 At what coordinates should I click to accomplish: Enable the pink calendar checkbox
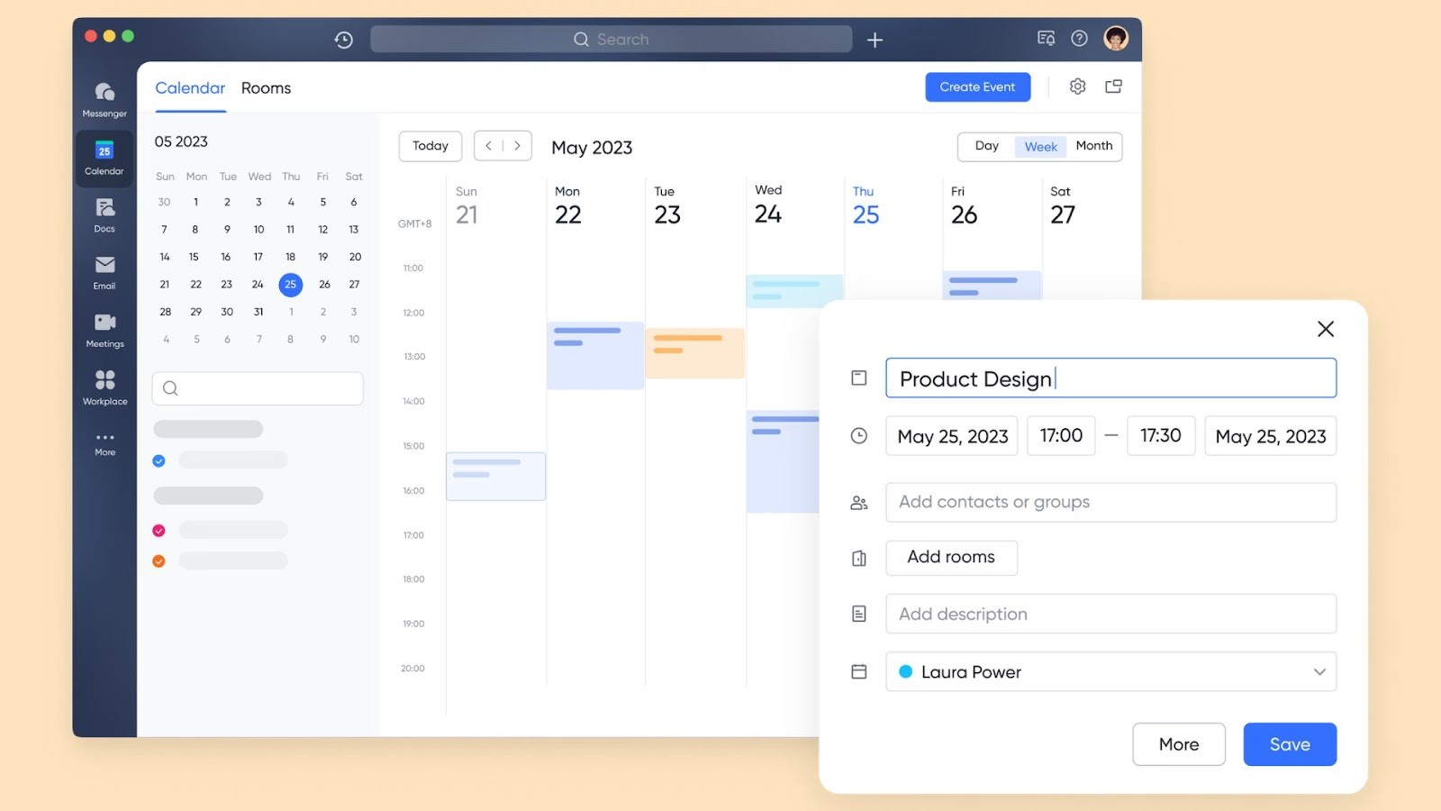[x=159, y=530]
